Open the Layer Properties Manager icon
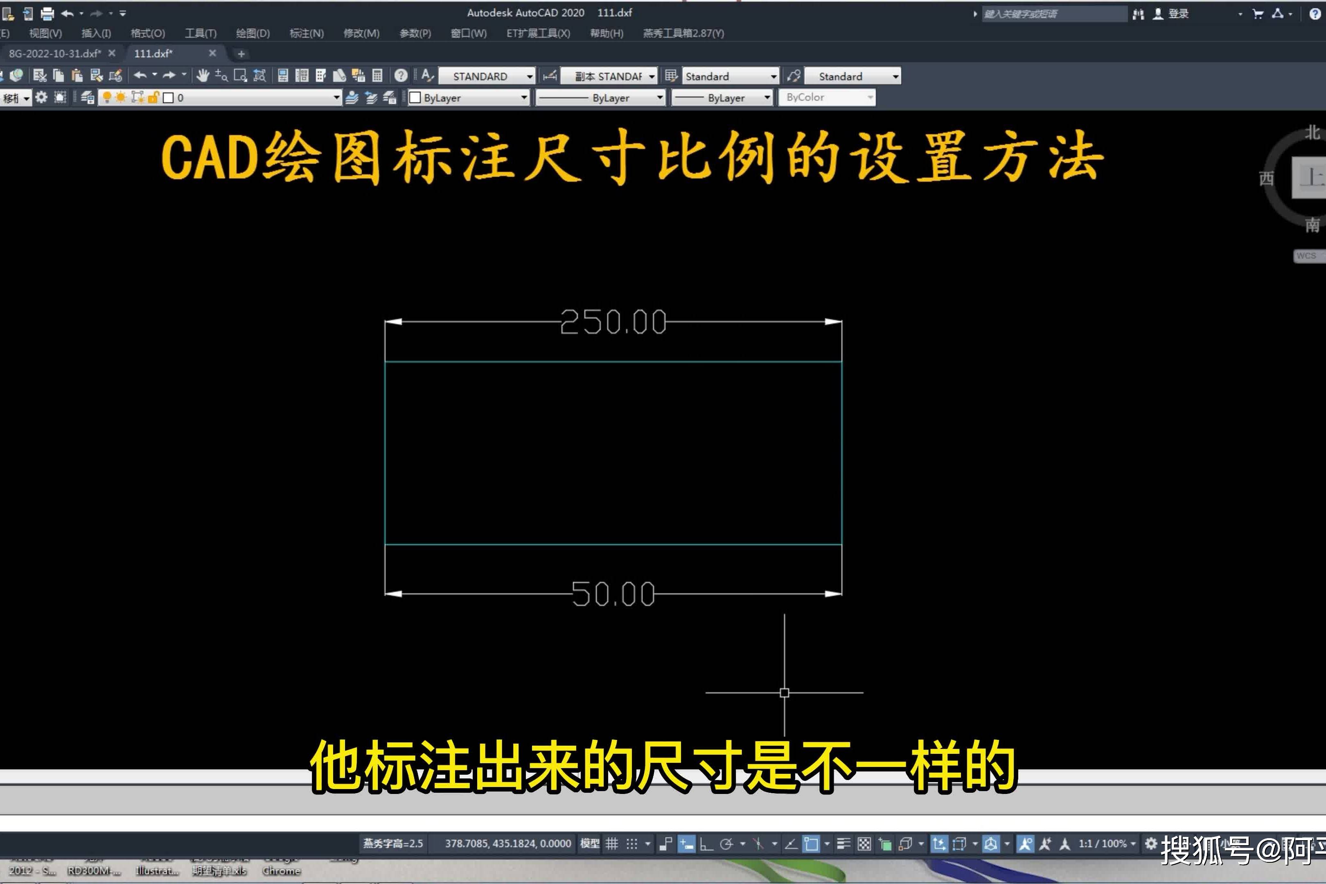Viewport: 1326px width, 884px height. (x=88, y=97)
